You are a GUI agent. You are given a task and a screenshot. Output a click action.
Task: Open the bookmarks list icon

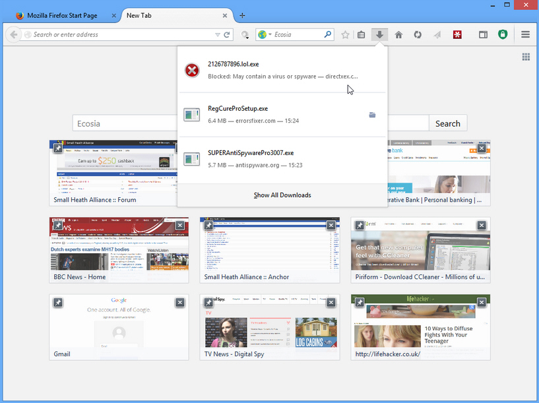coord(361,35)
